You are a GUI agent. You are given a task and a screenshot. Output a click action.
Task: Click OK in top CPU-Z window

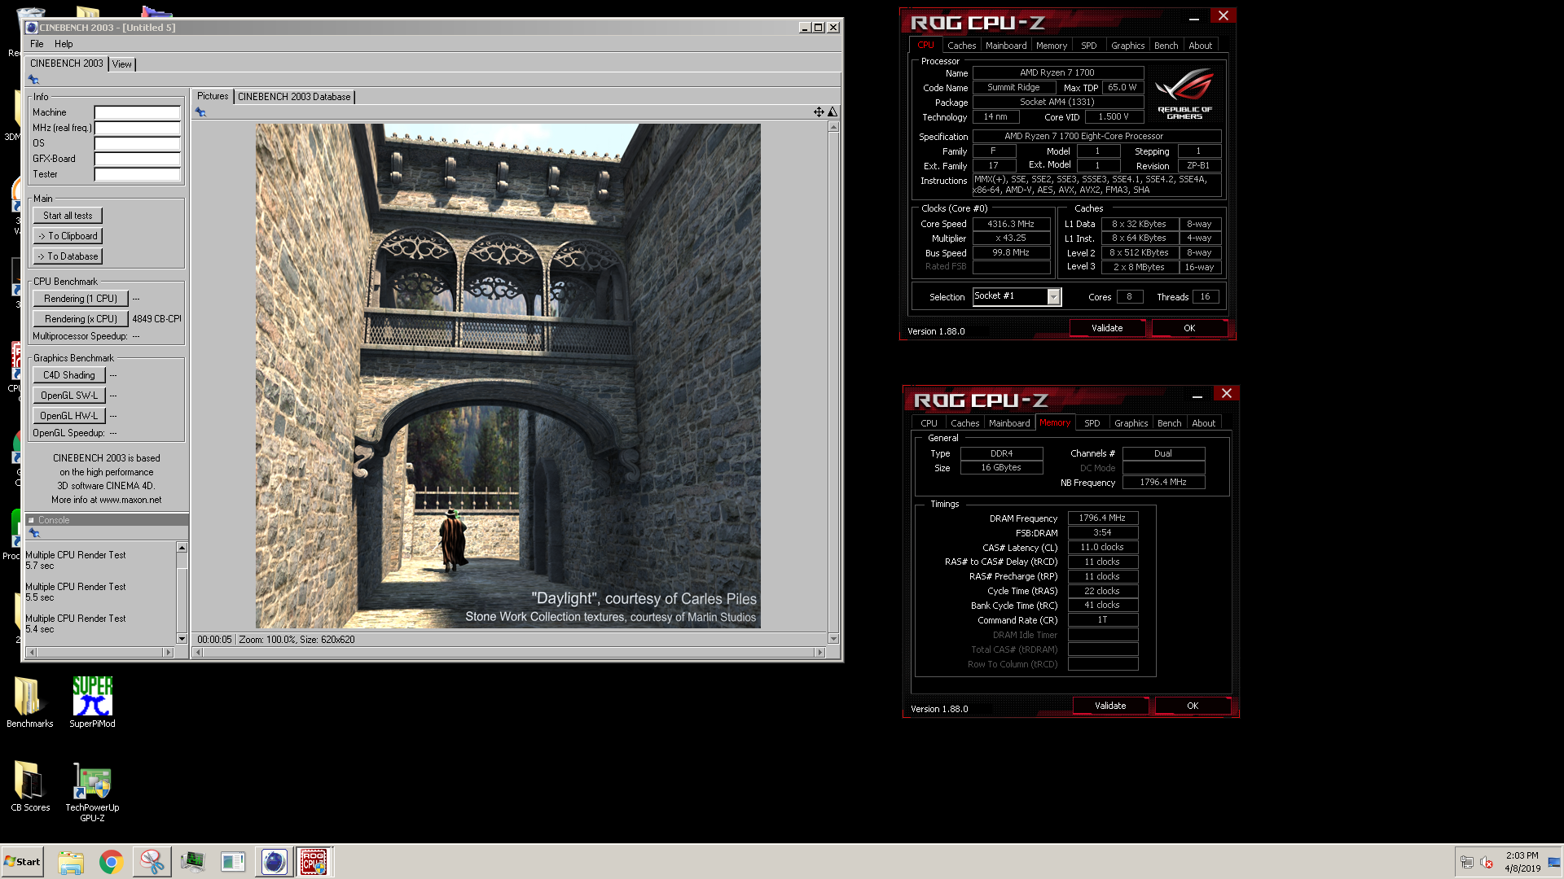pos(1189,328)
